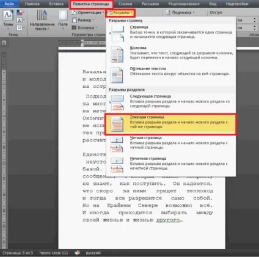The image size is (259, 257).
Task: Select Текущая страница section break
Action: [171, 124]
